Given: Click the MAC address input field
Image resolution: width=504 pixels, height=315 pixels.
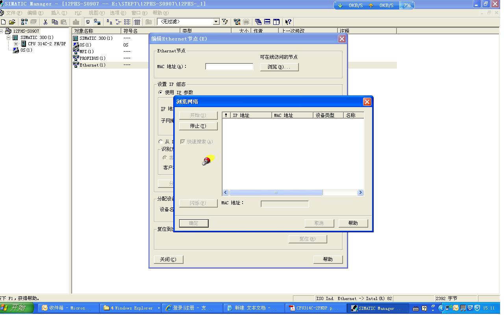Looking at the screenshot, I should [x=229, y=67].
